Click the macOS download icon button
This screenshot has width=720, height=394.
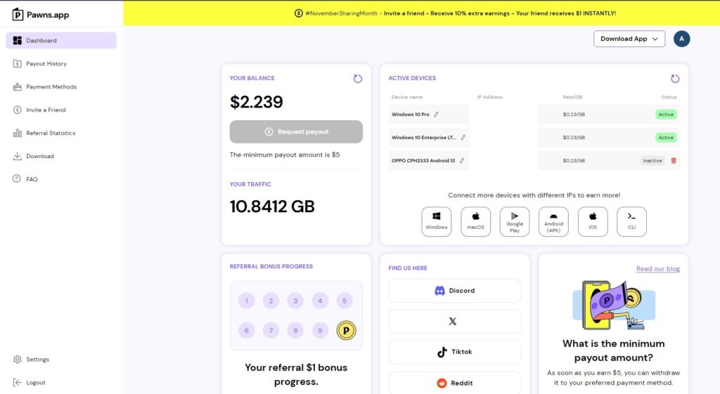coord(476,221)
